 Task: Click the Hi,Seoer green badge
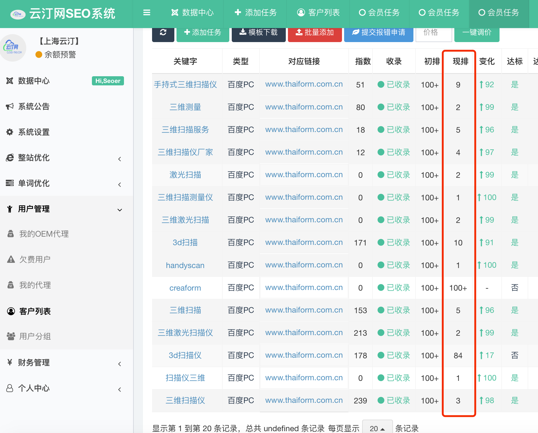tap(108, 81)
